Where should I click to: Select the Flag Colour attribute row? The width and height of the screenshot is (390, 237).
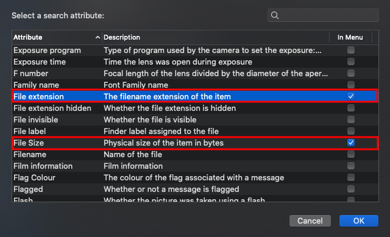(195, 177)
